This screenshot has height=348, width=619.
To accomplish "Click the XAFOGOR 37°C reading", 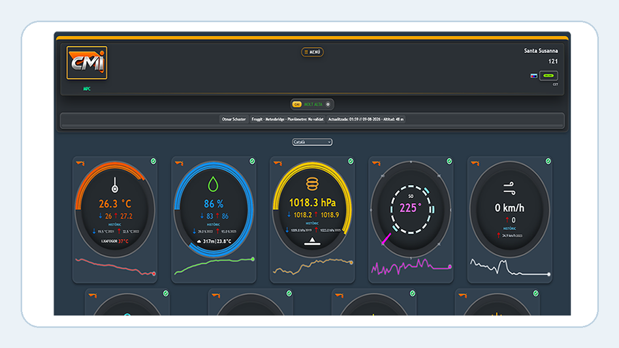I will (x=115, y=241).
